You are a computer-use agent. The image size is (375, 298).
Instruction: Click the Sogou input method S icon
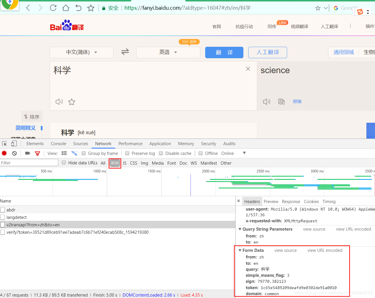click(360, 12)
